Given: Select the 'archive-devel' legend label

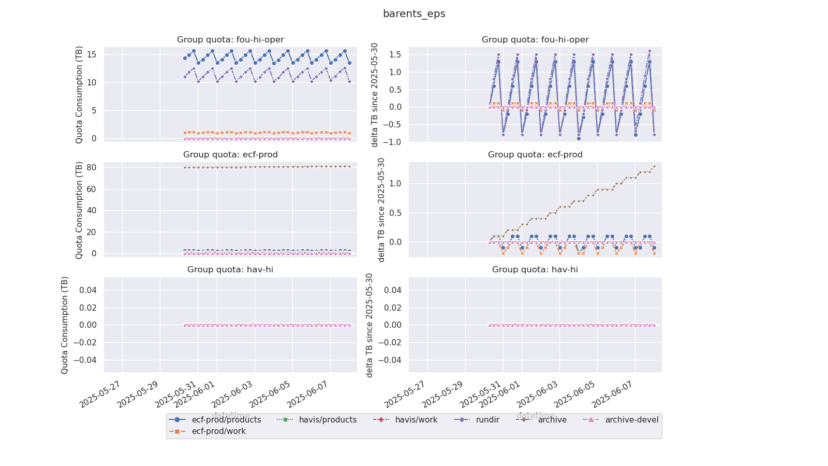Looking at the screenshot, I should pyautogui.click(x=632, y=420).
